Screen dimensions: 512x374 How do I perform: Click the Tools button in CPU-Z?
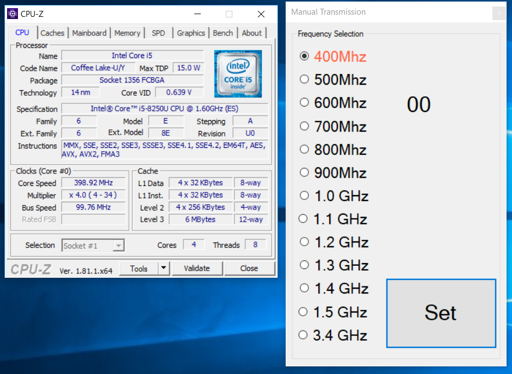coord(139,269)
